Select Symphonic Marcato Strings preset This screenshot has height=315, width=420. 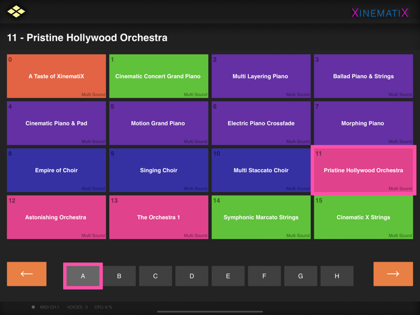coord(261,217)
